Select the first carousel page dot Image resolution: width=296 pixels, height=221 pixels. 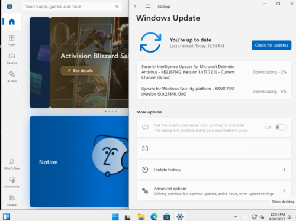(105, 111)
